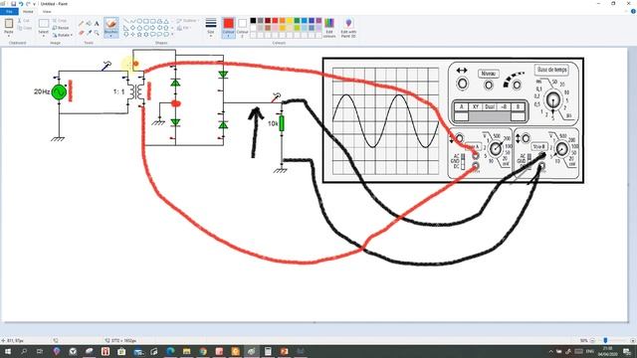Select the Pencil tool
637x358 pixels.
tap(81, 24)
